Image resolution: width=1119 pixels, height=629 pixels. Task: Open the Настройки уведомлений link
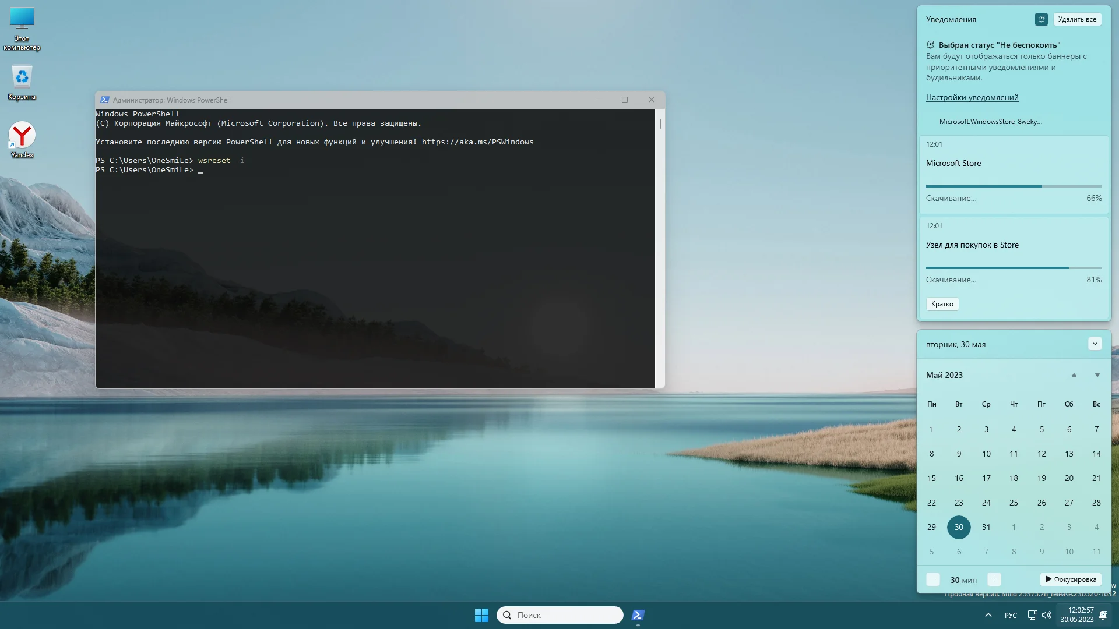coord(972,97)
